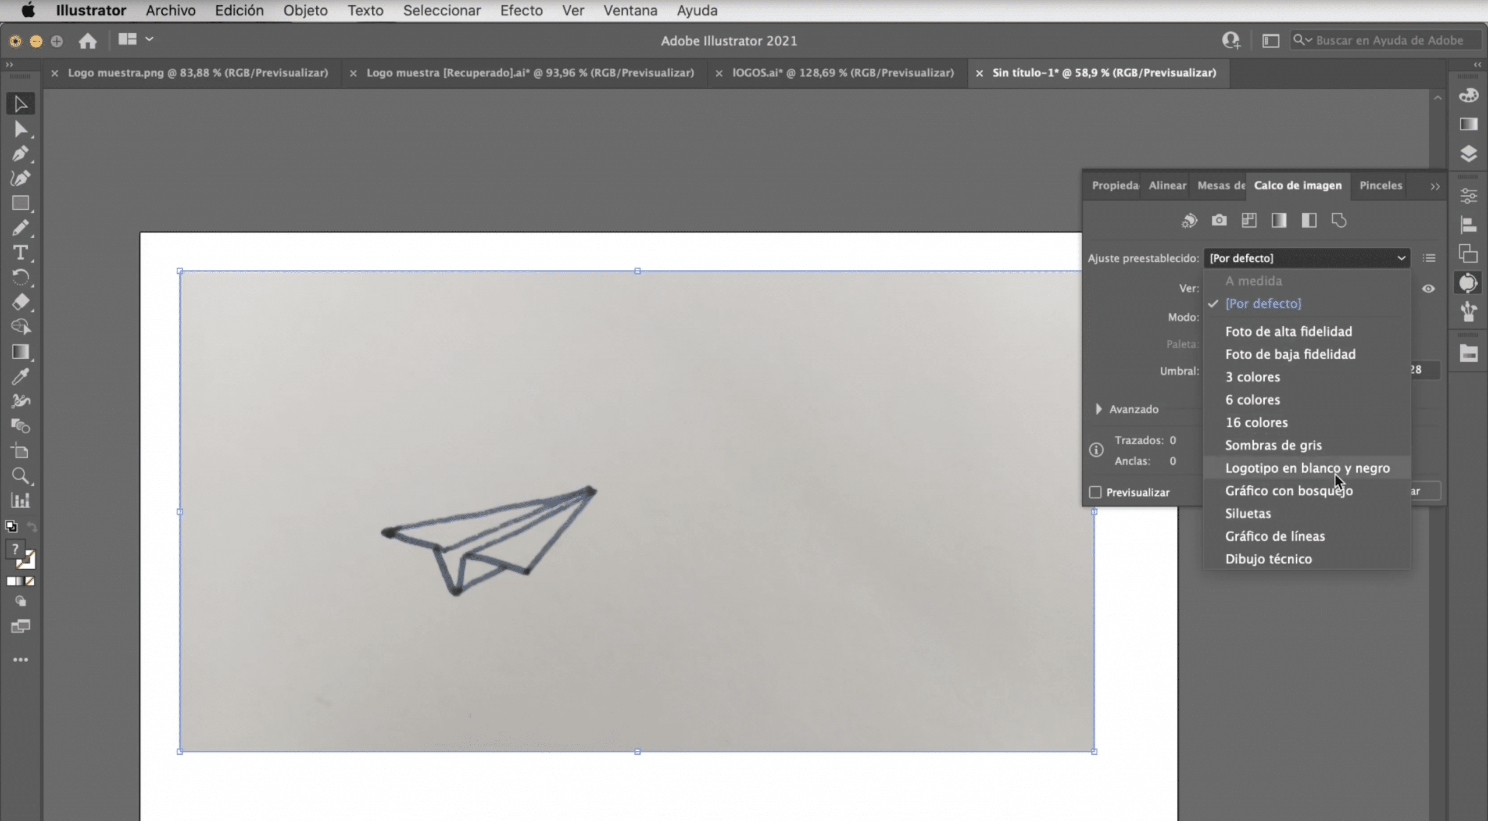Click Buscar en Ayuda de Adobe field
This screenshot has width=1488, height=821.
click(x=1385, y=40)
